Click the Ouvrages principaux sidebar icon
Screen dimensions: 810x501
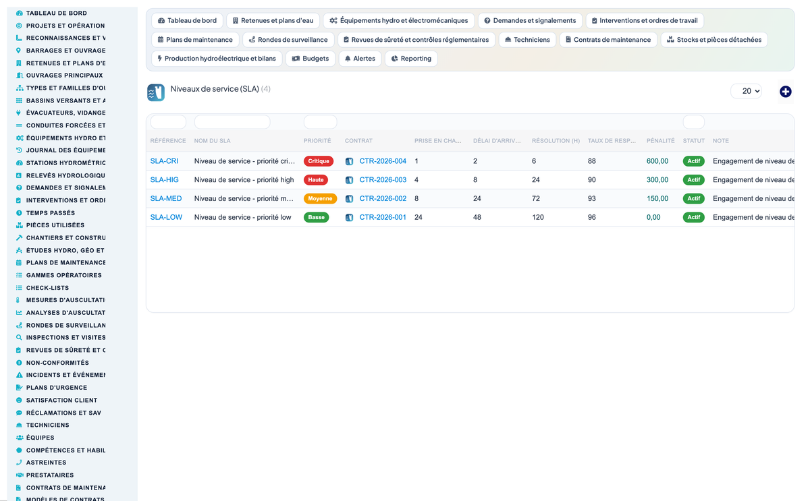[20, 76]
